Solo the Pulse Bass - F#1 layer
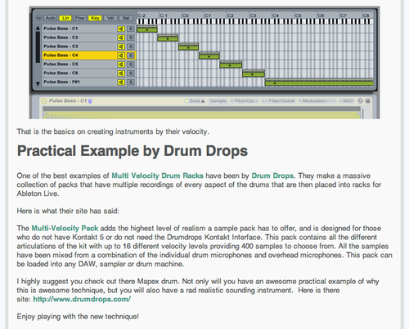This screenshot has height=329, width=409. pos(131,82)
